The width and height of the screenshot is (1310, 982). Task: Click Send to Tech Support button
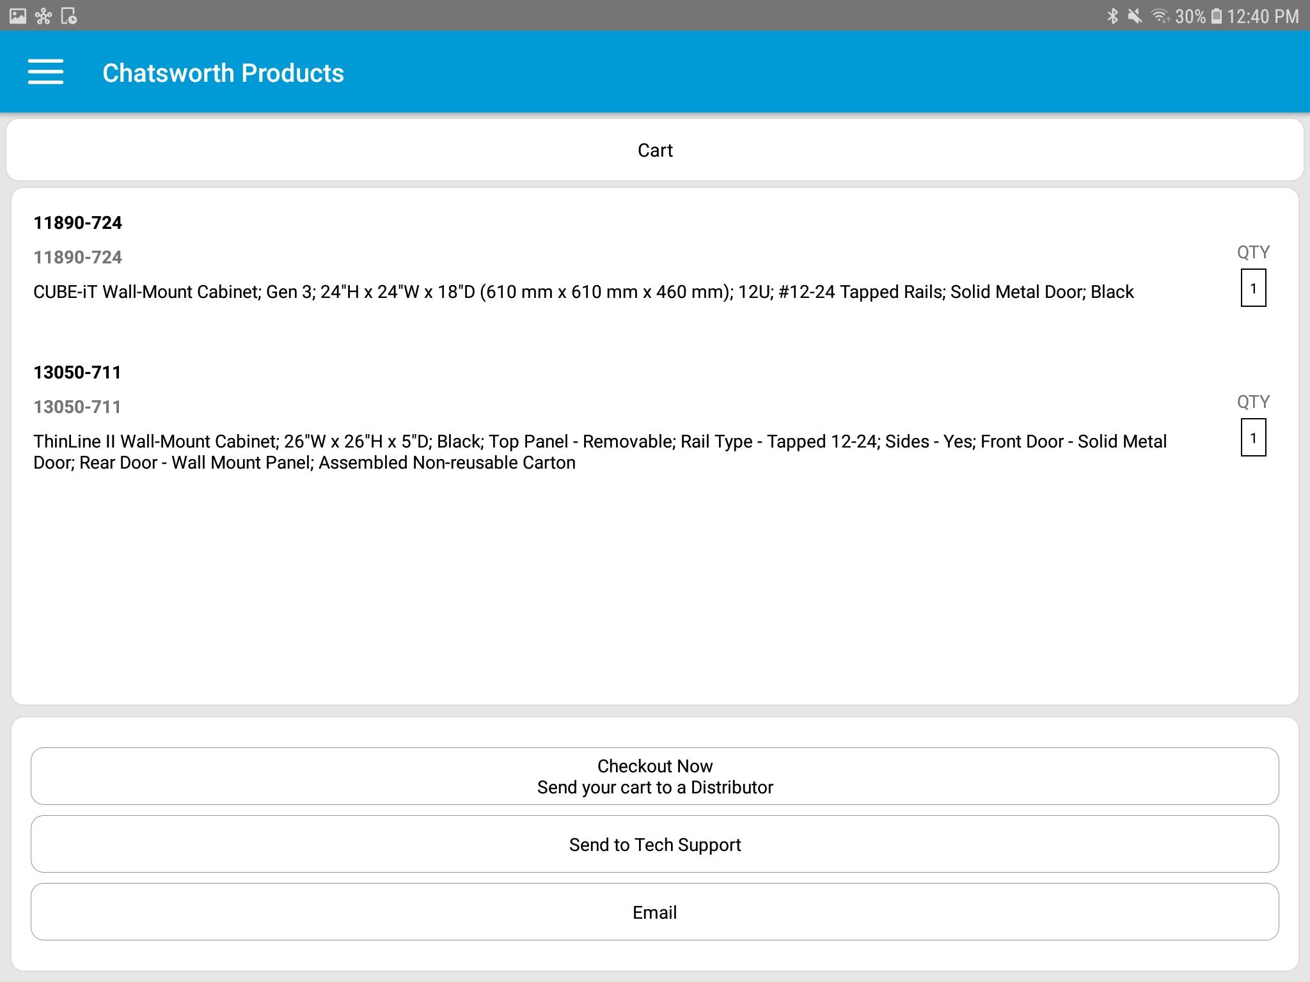(x=655, y=844)
